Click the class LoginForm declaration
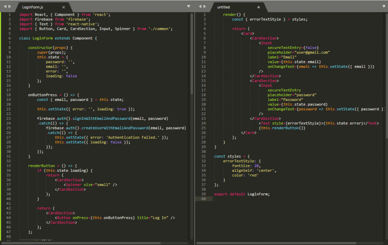Image resolution: width=388 pixels, height=245 pixels. click(x=58, y=38)
